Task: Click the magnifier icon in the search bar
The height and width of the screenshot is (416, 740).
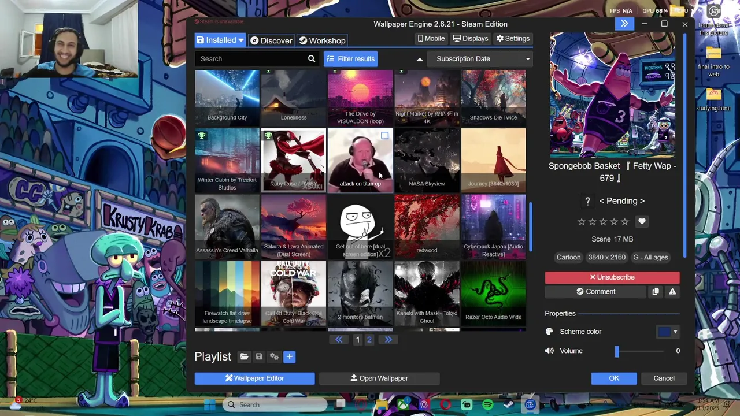Action: coord(312,59)
